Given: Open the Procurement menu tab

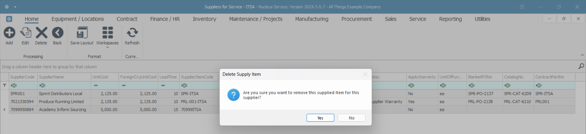Looking at the screenshot, I should pos(356,19).
